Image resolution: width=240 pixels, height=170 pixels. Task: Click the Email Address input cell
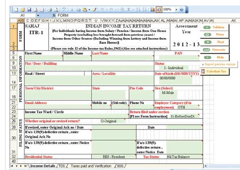[58, 107]
